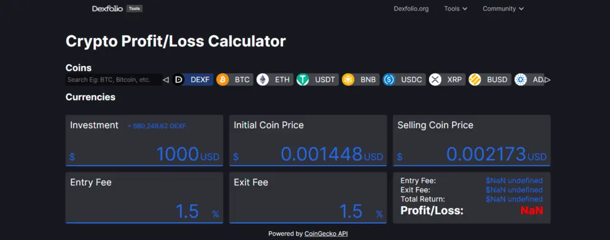This screenshot has width=610, height=240.
Task: Expand the Tools dropdown menu
Action: [x=456, y=9]
